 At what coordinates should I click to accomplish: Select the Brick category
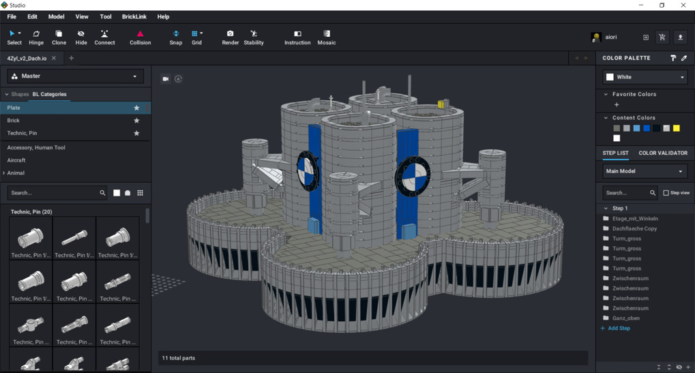coord(14,121)
